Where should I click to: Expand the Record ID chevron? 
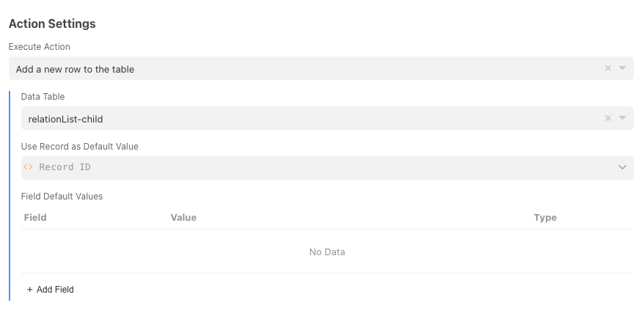[x=622, y=167]
